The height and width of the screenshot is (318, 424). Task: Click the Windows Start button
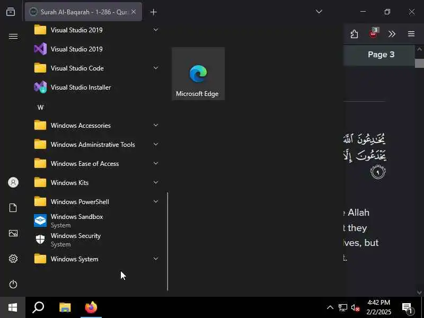click(13, 307)
